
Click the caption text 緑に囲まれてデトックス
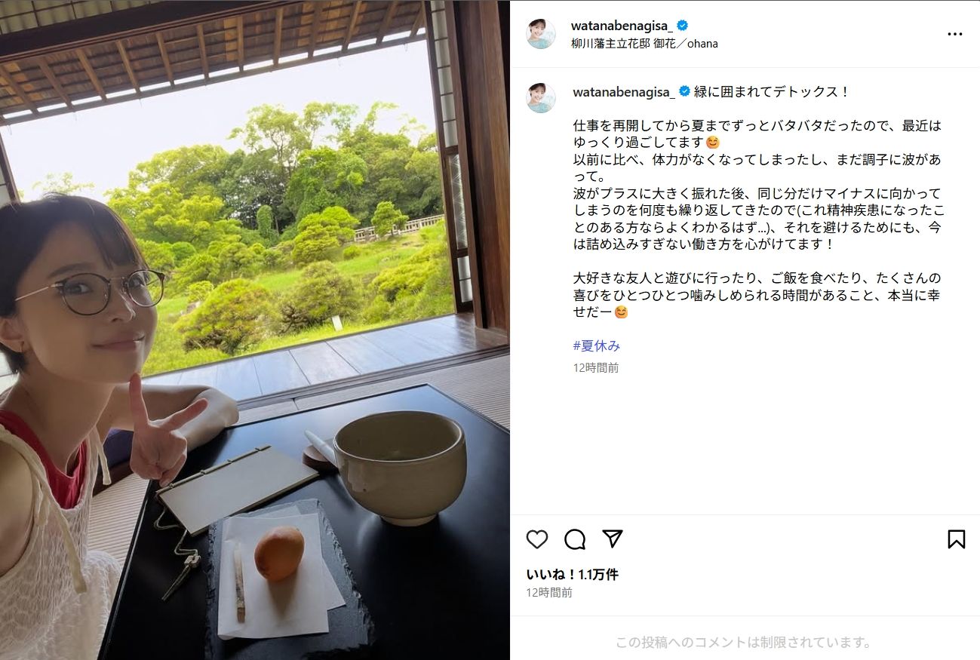(x=772, y=92)
